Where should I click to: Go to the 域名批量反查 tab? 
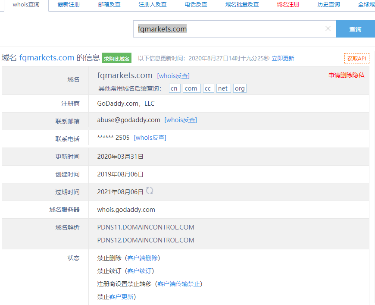[242, 5]
